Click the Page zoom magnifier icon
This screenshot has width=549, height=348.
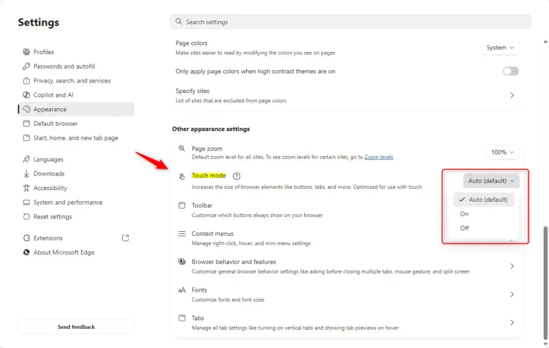pos(182,148)
